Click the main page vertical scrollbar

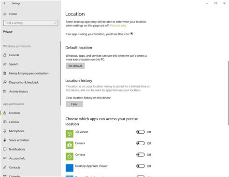pos(228,93)
